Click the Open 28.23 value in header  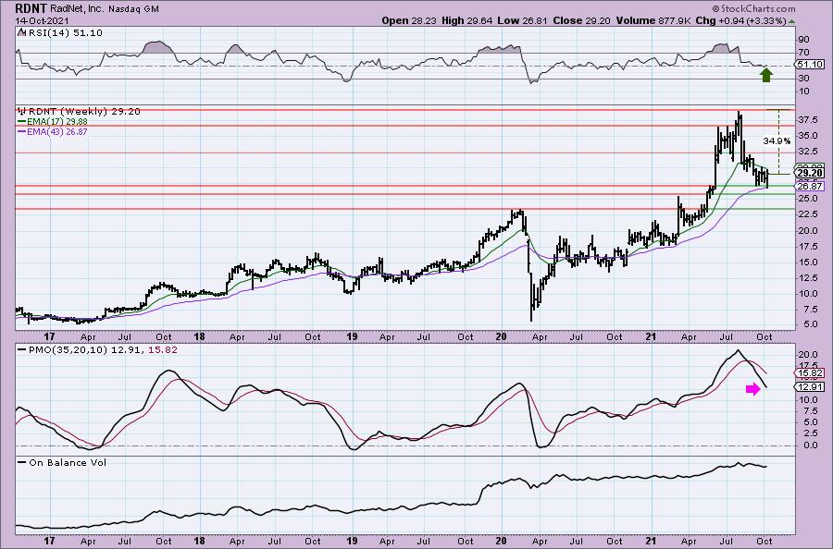[409, 20]
